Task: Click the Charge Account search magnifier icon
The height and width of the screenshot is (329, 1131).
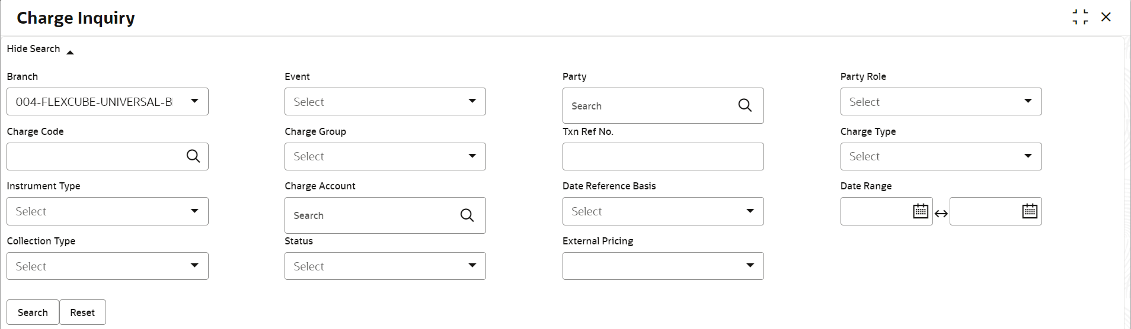Action: (x=467, y=215)
